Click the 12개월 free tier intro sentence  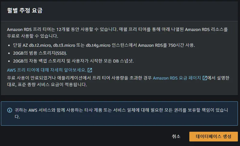click(x=61, y=30)
